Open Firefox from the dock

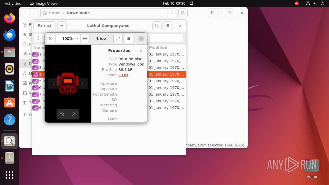pos(10,18)
